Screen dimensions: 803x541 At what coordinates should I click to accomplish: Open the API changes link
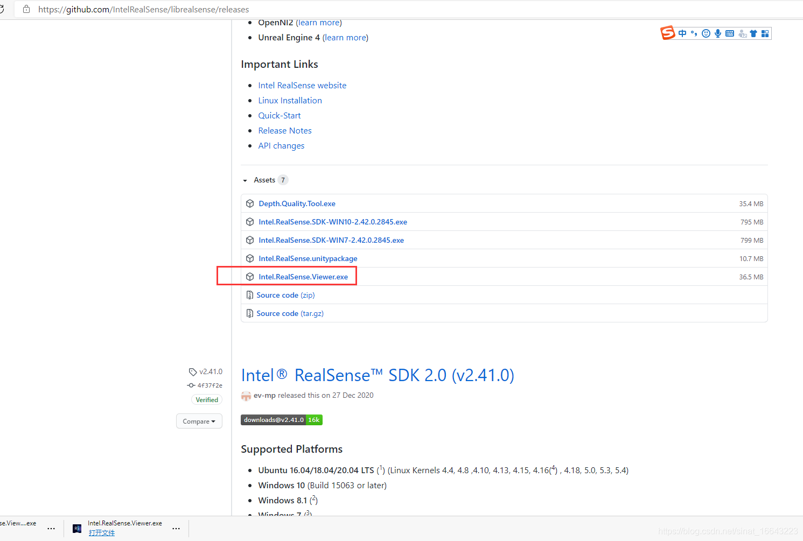[281, 146]
